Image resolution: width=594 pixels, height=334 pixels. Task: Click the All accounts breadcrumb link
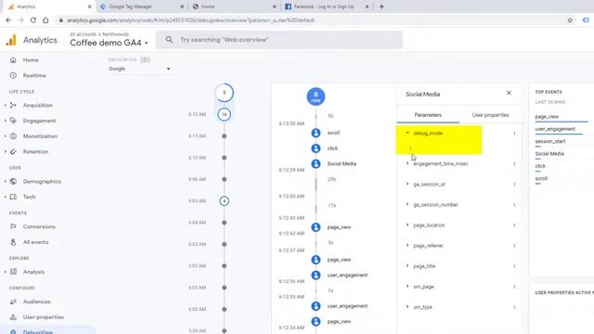[83, 34]
